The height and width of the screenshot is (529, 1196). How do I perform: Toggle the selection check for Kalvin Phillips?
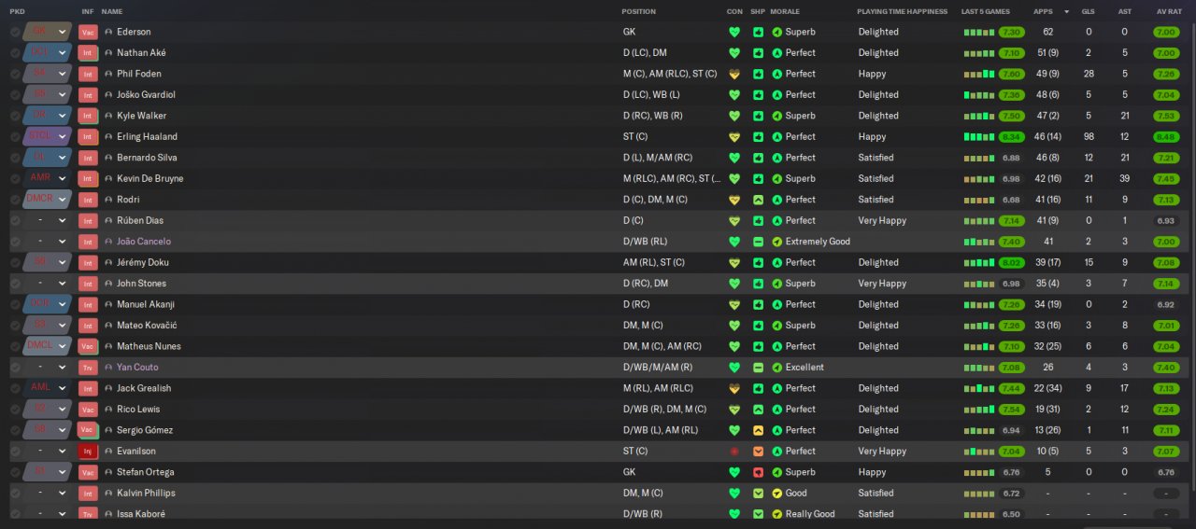pos(15,494)
